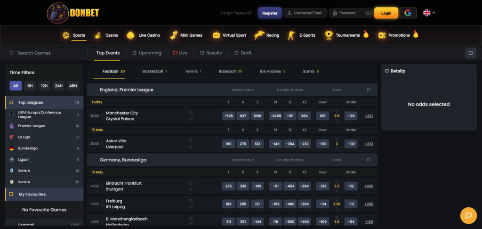
Task: Open E-Sports shooter icon
Action: pyautogui.click(x=291, y=35)
